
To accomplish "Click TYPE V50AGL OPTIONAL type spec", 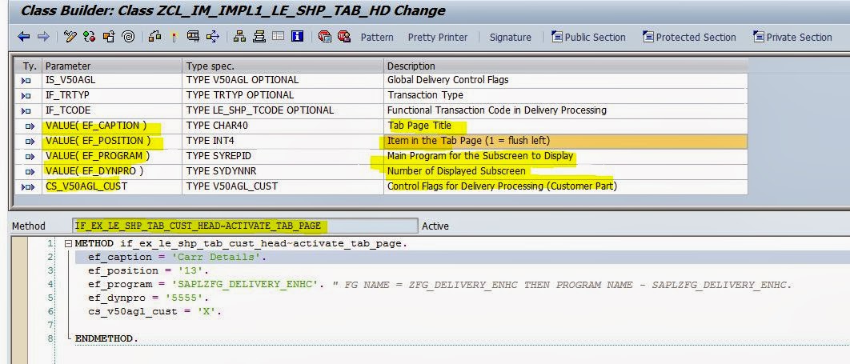I will point(243,80).
